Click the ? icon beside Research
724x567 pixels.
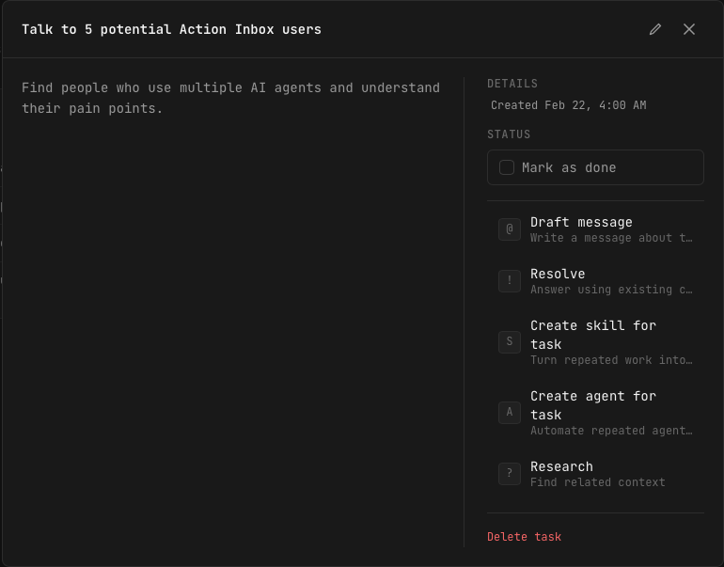point(510,474)
